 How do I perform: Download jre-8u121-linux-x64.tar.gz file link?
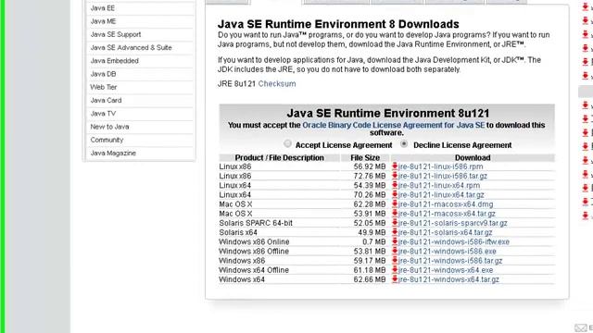coord(441,195)
